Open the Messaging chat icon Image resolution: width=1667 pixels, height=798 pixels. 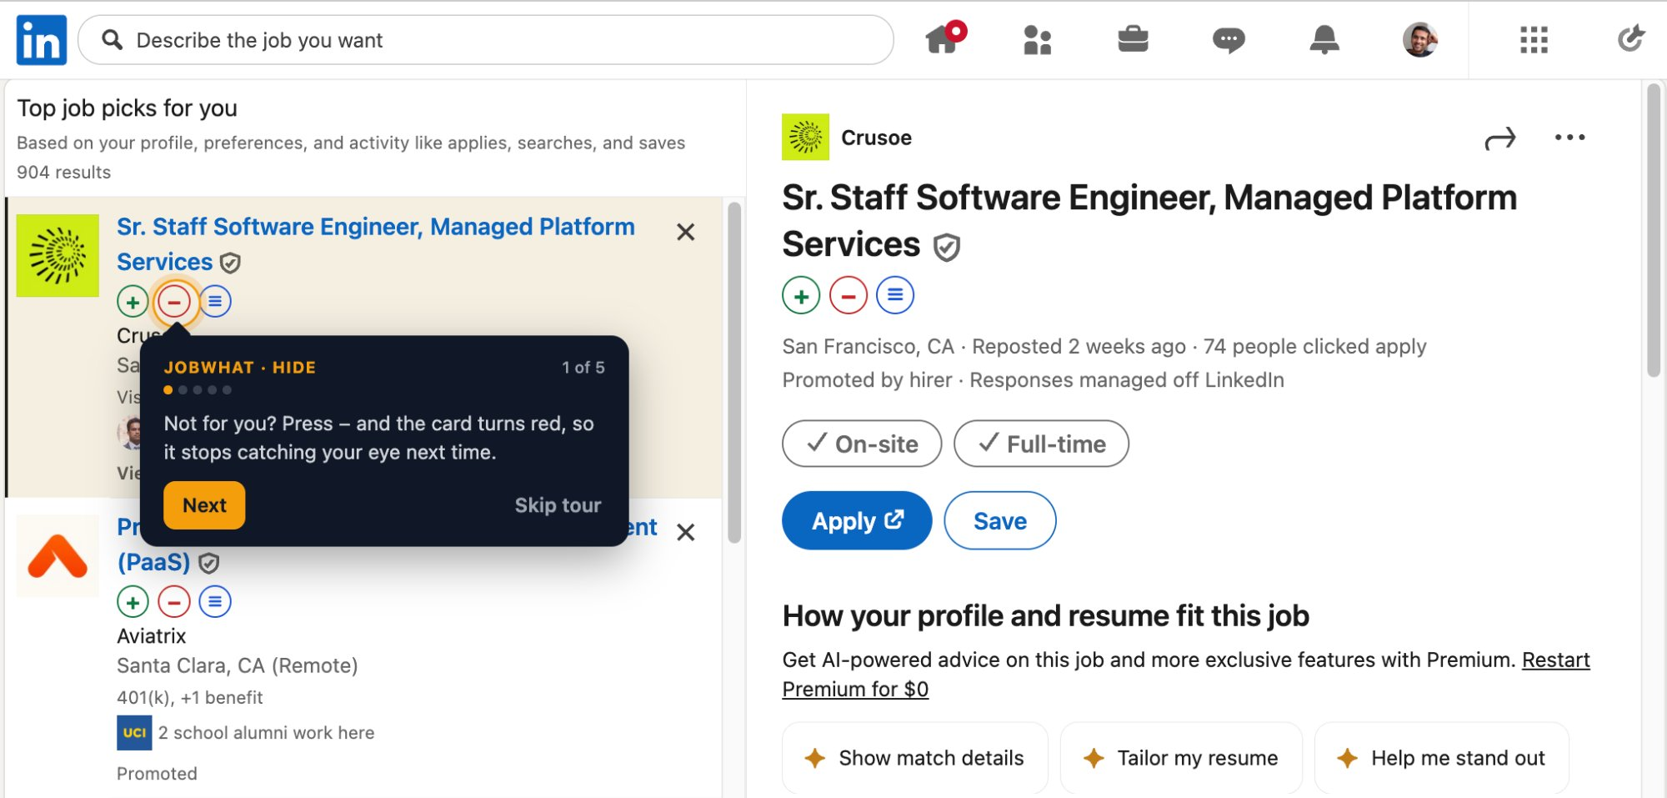tap(1229, 39)
